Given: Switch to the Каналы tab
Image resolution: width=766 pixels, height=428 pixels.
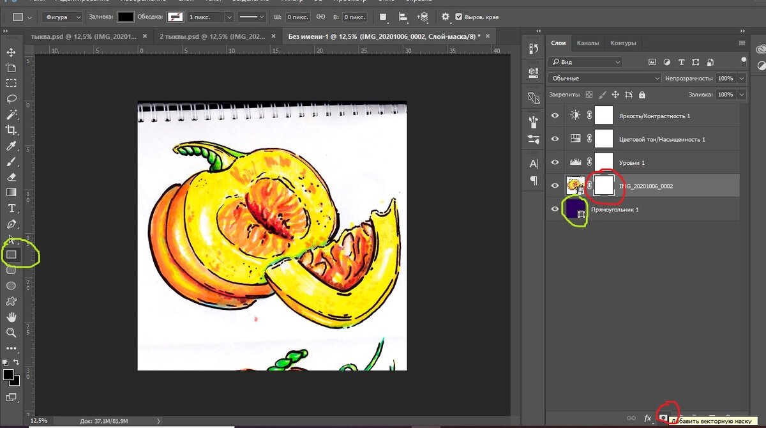Looking at the screenshot, I should tap(588, 43).
